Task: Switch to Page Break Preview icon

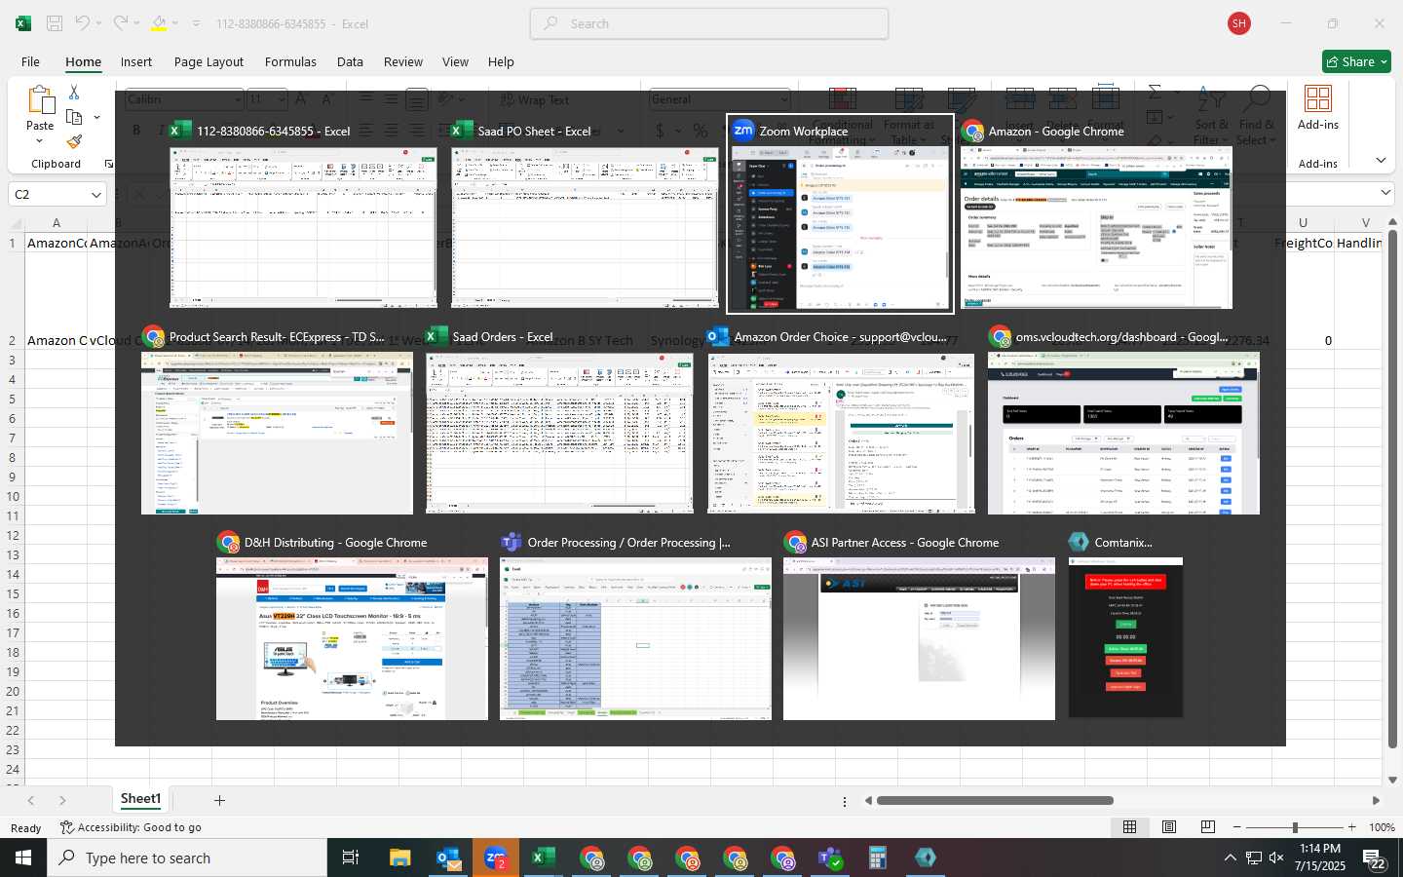Action: (1208, 827)
